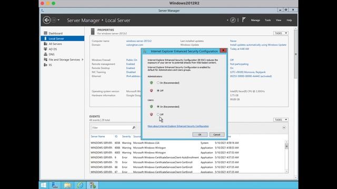This screenshot has width=337, height=189.
Task: Expand File and Storage Services arrow
Action: [x=83, y=59]
